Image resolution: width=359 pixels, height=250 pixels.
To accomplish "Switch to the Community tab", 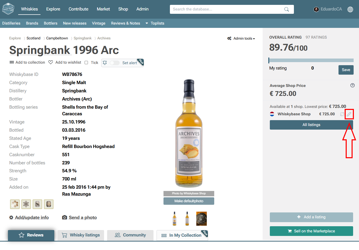I will click(x=130, y=235).
